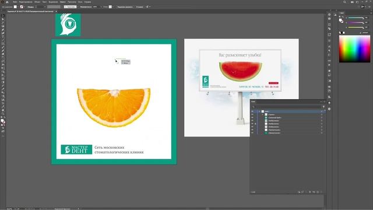Click the fill and stroke indicator in the left toolbar

coord(3,121)
